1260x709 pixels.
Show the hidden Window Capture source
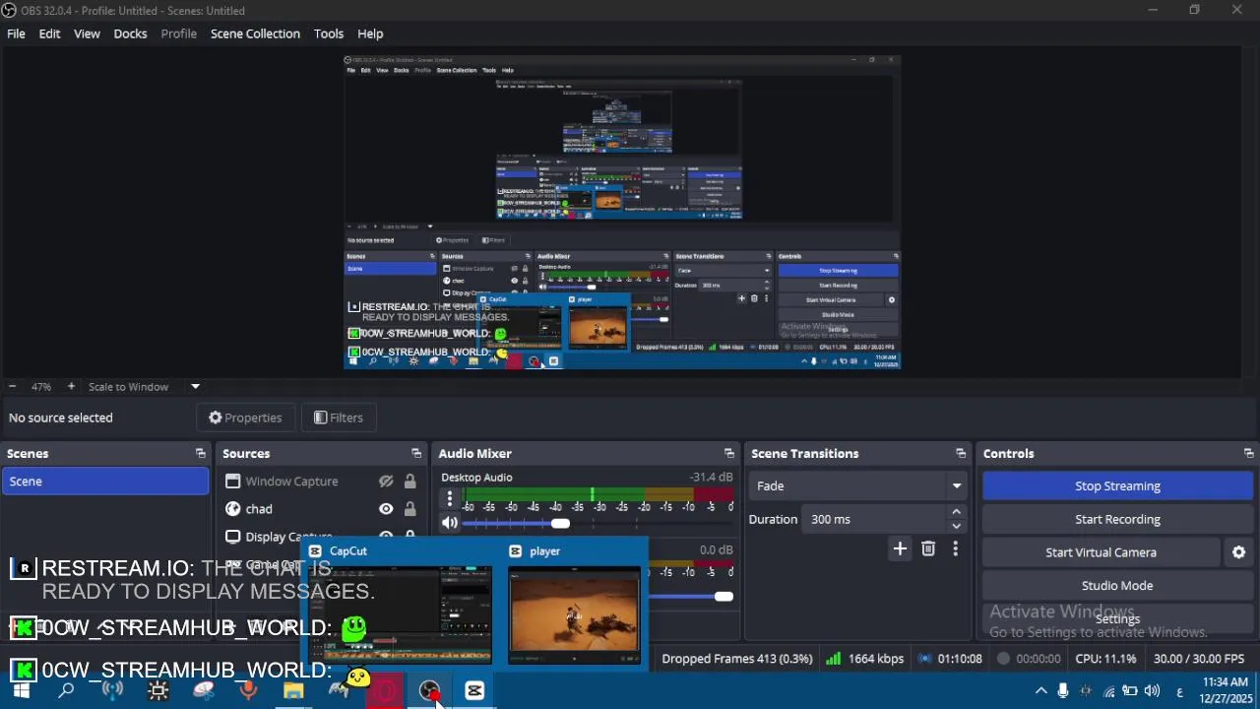(386, 482)
